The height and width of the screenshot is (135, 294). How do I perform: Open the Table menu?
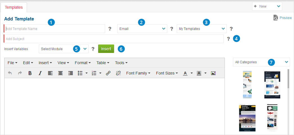pyautogui.click(x=103, y=63)
